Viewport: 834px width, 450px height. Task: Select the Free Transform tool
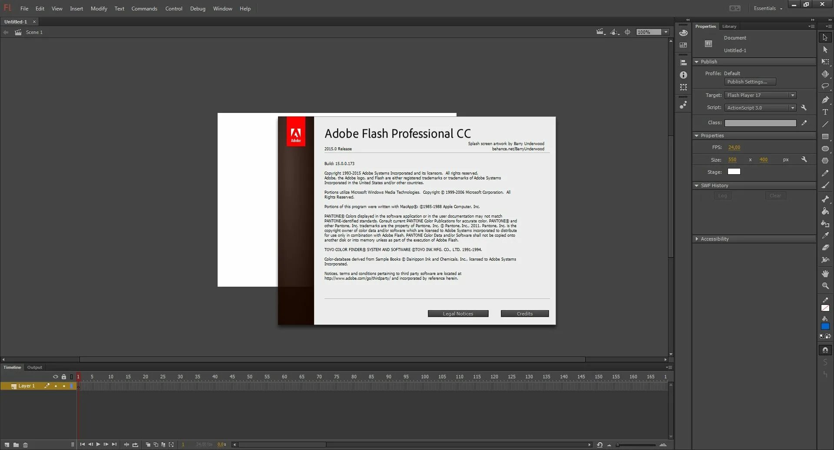(825, 62)
